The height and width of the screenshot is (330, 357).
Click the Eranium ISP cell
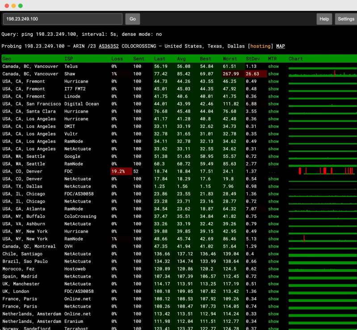coord(74,322)
